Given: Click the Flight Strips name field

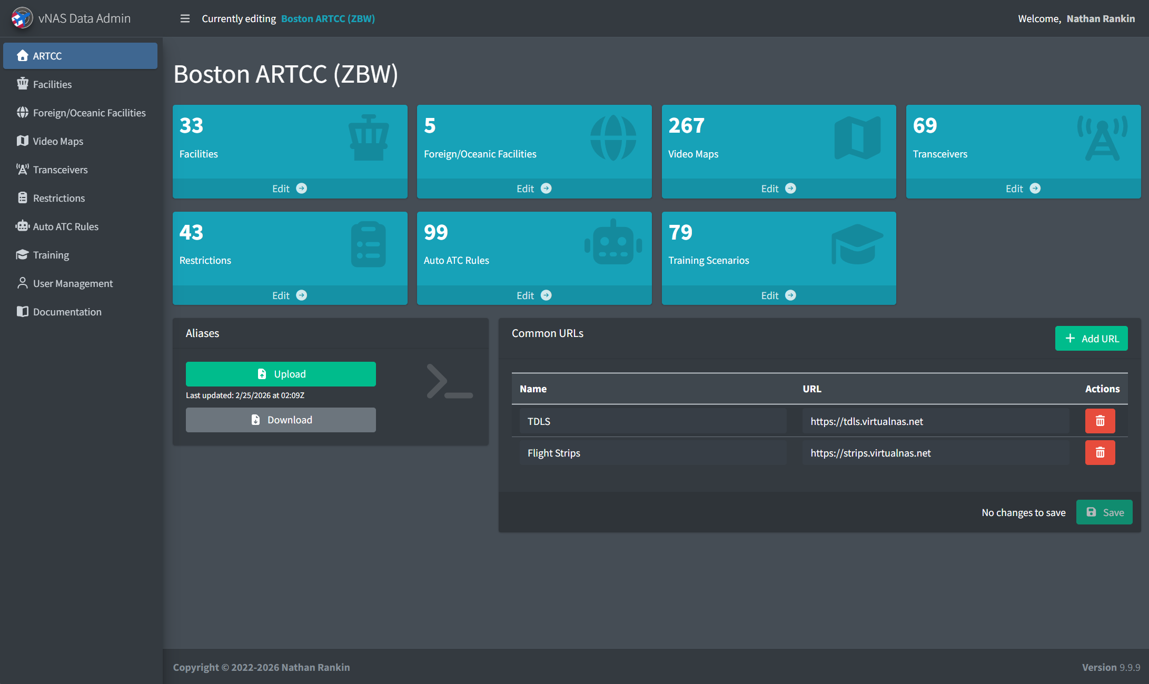Looking at the screenshot, I should [653, 453].
